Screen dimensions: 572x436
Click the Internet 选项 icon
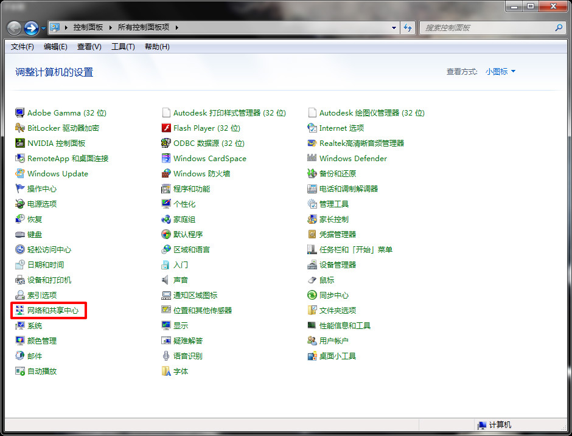click(x=312, y=128)
